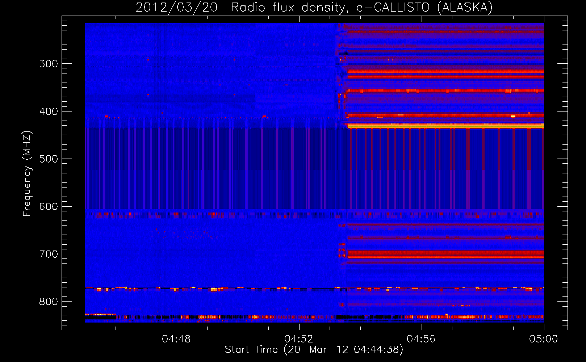Click the 500 frequency tick label
586x362 pixels.
pos(49,159)
